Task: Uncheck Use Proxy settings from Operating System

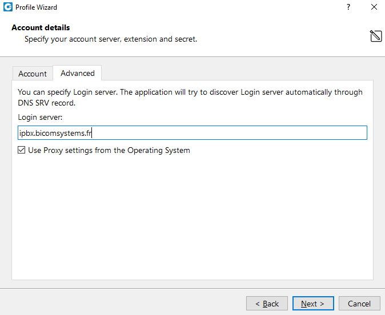Action: pyautogui.click(x=21, y=150)
